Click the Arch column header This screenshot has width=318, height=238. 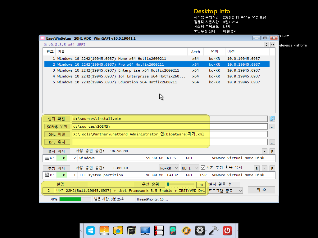click(x=196, y=52)
